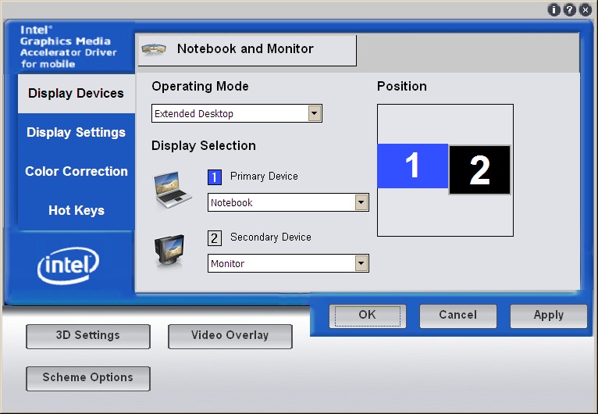Close the window with the X icon
Image resolution: width=598 pixels, height=414 pixels.
tap(585, 9)
